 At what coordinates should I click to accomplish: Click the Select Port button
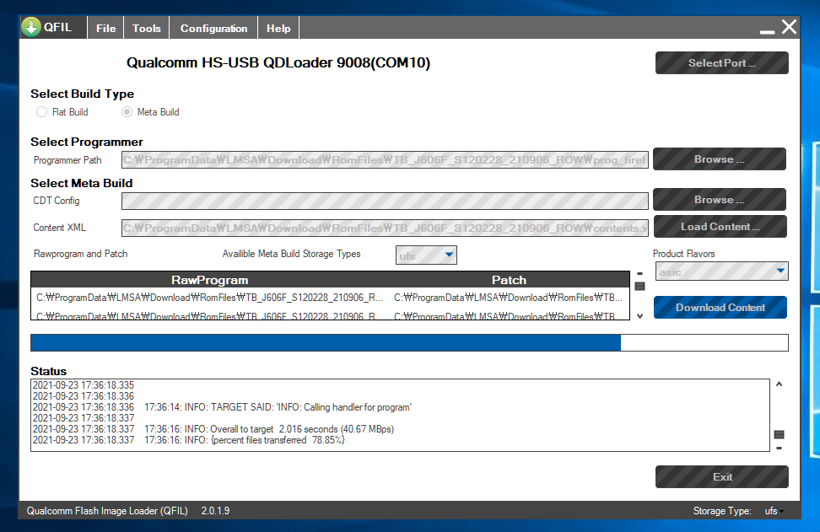pos(721,62)
